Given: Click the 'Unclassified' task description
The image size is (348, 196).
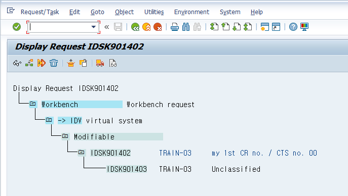Looking at the screenshot, I should coord(236,169).
